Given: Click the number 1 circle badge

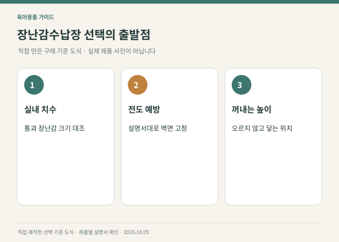Looking at the screenshot, I should 34,85.
